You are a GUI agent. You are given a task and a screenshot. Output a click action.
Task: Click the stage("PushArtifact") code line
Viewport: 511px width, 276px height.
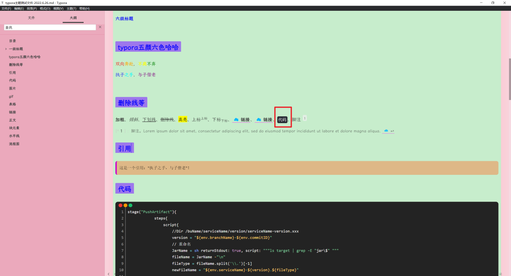tap(152, 212)
